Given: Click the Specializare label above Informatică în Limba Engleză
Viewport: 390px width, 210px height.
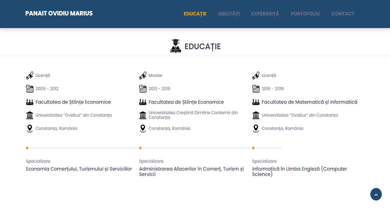Looking at the screenshot, I should 264,161.
